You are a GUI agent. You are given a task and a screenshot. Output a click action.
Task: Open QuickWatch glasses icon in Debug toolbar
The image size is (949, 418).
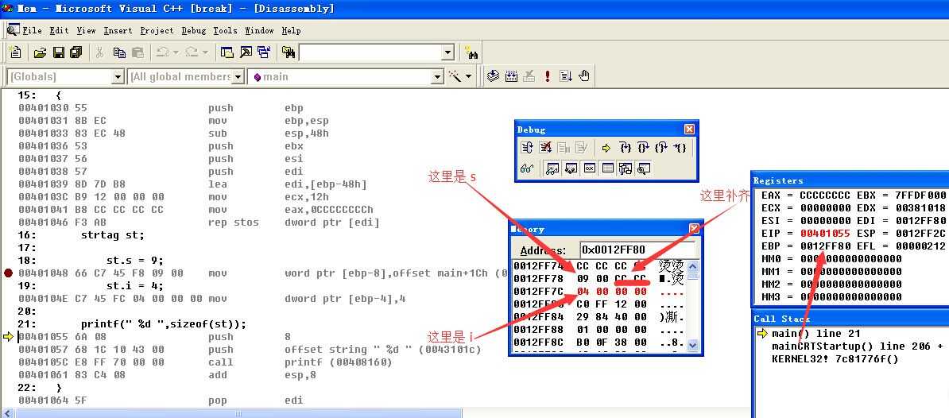point(526,168)
